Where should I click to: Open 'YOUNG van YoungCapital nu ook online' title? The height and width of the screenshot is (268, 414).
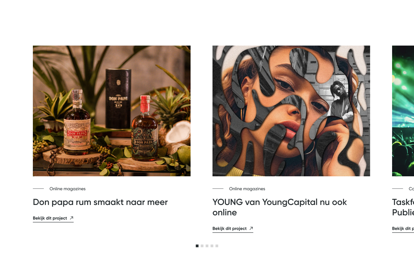point(280,207)
